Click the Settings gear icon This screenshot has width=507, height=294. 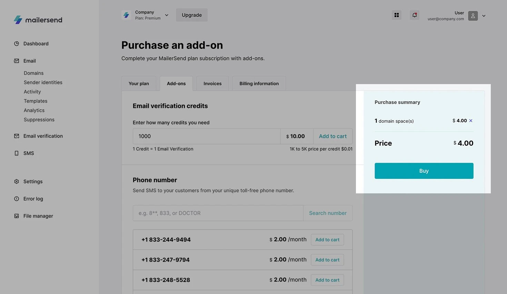(17, 182)
